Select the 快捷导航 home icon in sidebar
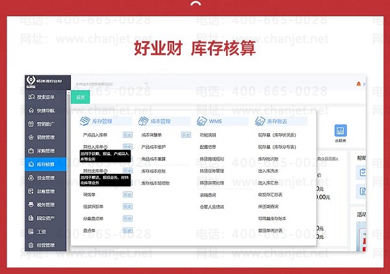 click(x=31, y=110)
